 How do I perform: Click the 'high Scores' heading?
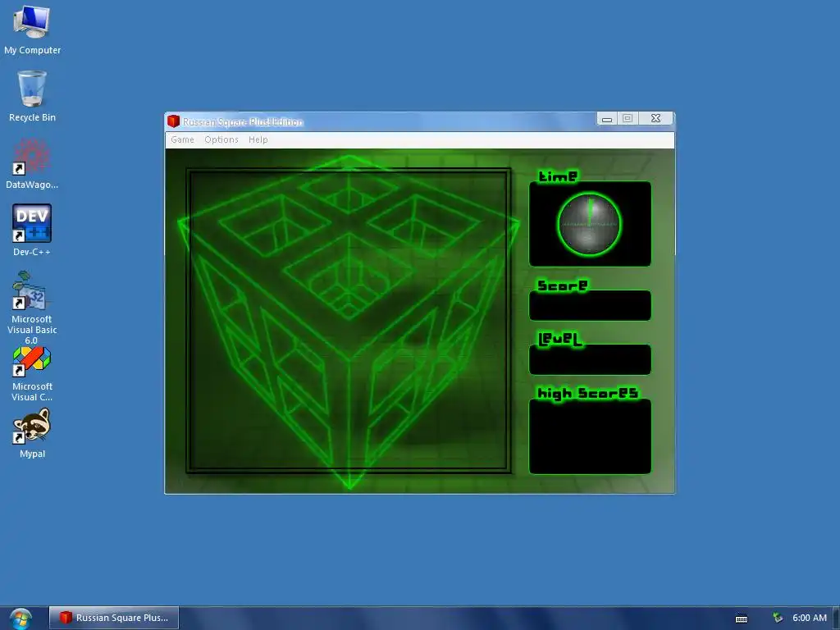(587, 393)
